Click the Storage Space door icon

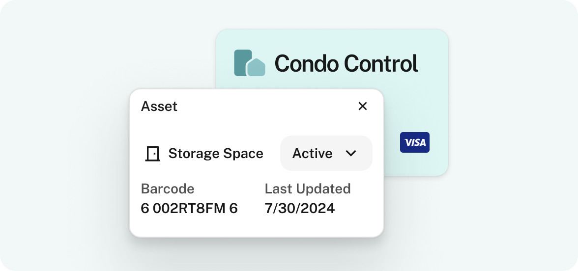[152, 154]
